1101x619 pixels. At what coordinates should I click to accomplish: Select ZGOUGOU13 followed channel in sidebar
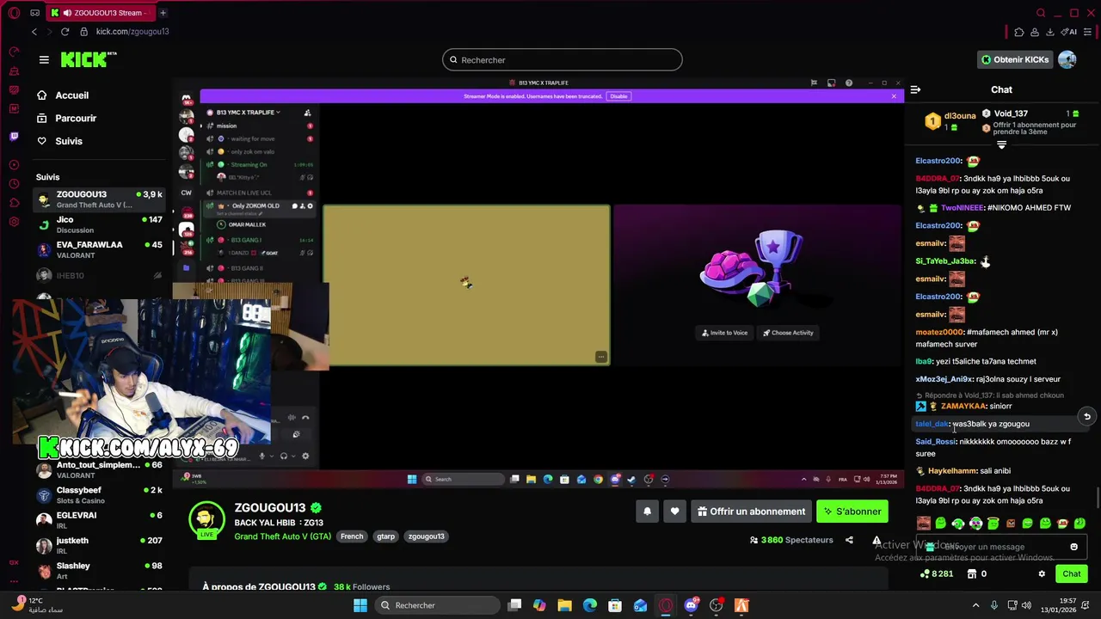tap(99, 199)
